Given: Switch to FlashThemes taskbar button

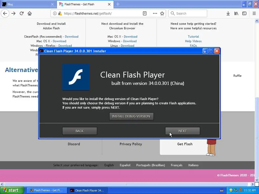Looking at the screenshot, I should 47,190.
